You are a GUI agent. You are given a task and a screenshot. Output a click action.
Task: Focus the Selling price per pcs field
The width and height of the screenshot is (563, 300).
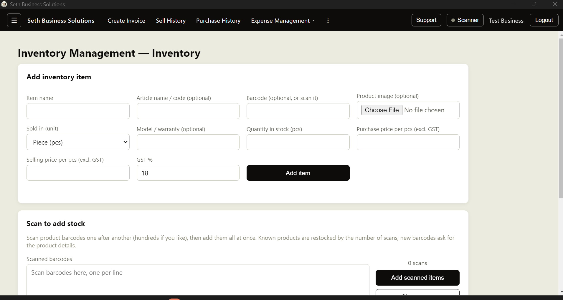pos(78,173)
